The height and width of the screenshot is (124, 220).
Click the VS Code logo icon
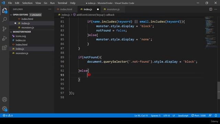click(x=3, y=3)
